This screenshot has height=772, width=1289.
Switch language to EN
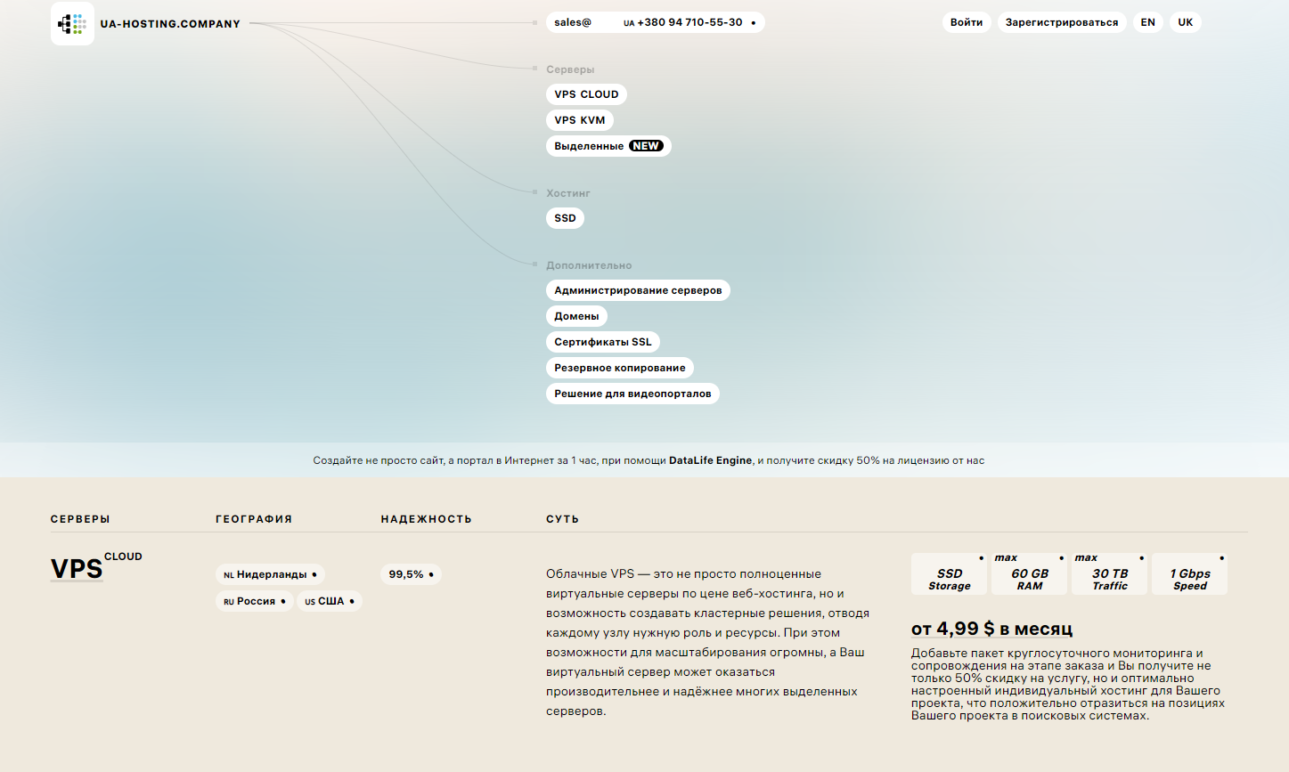pos(1147,22)
